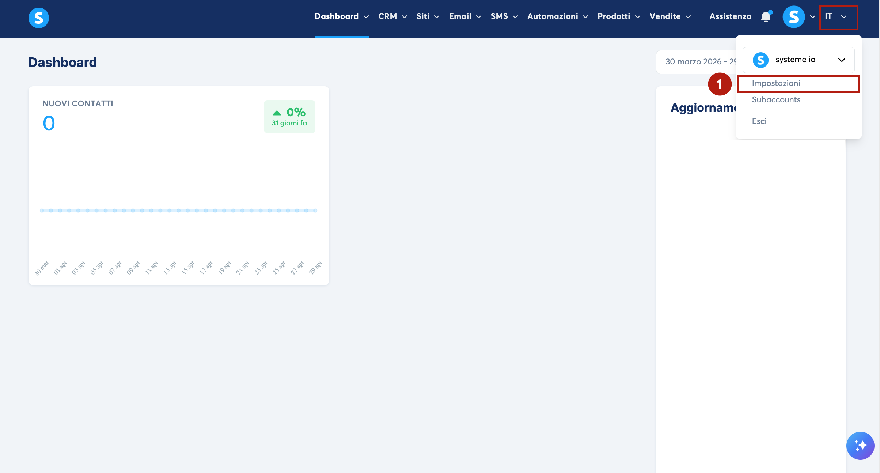Click the Aggiornamenti panel heading
The width and height of the screenshot is (880, 473).
point(703,108)
